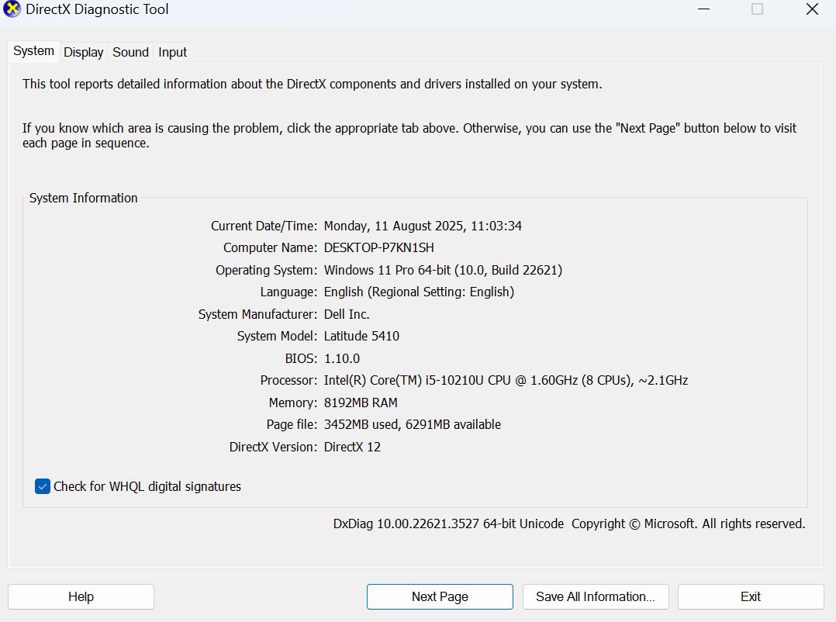Click Save All Information button

click(x=595, y=596)
